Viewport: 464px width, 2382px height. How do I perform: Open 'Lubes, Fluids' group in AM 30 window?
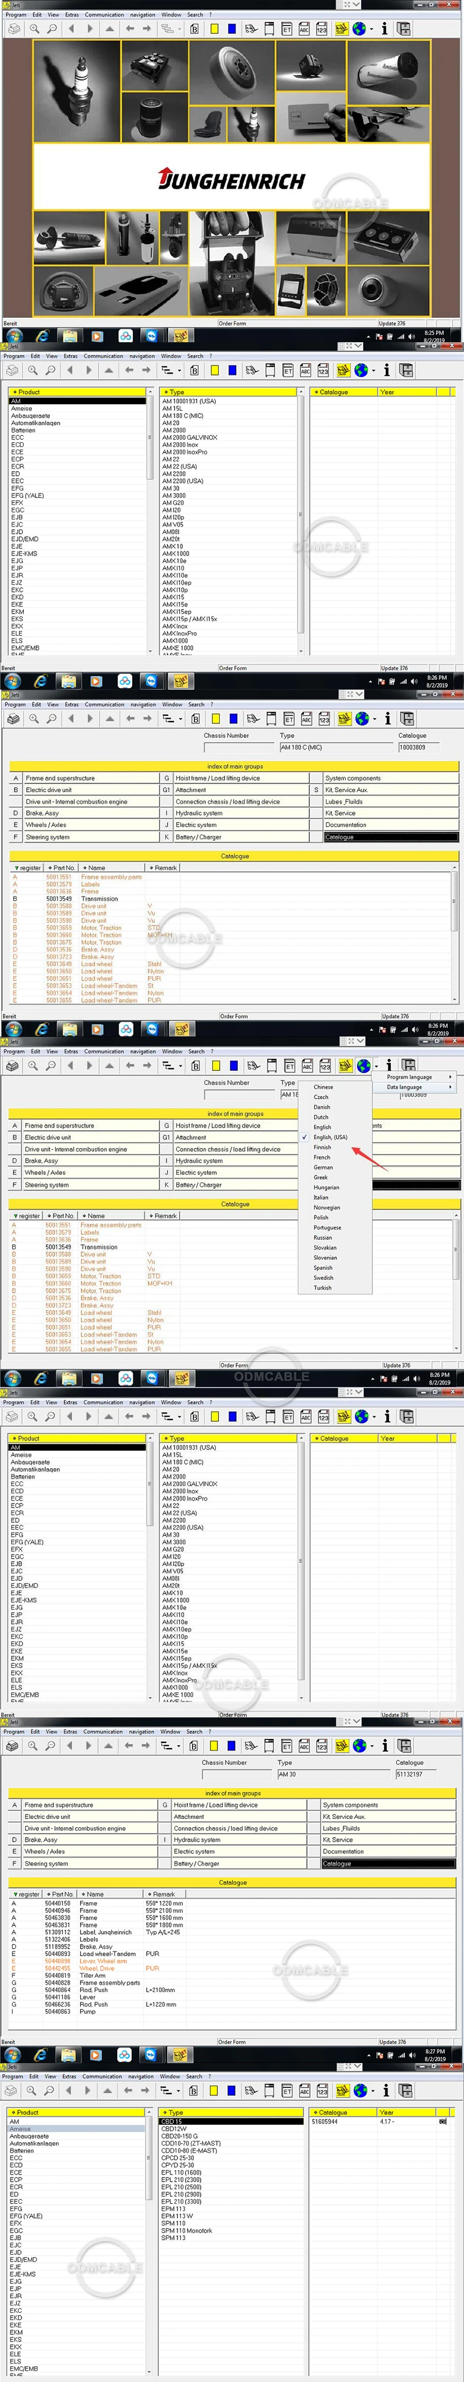point(389,1828)
